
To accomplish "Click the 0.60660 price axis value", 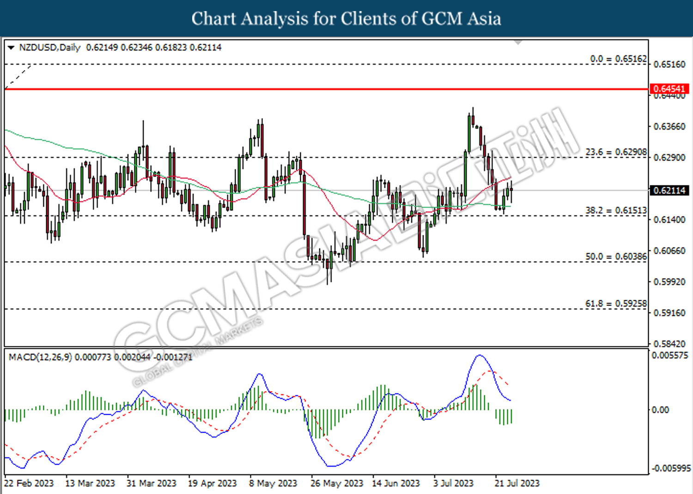I will [x=669, y=251].
